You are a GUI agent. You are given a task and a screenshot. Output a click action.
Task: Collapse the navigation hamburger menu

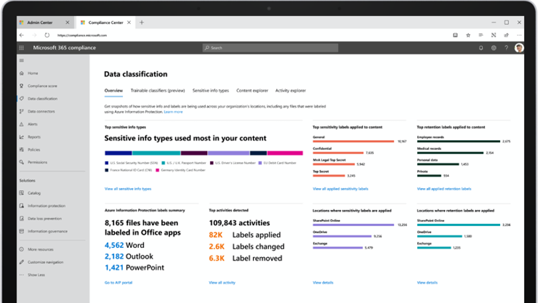[x=22, y=60]
